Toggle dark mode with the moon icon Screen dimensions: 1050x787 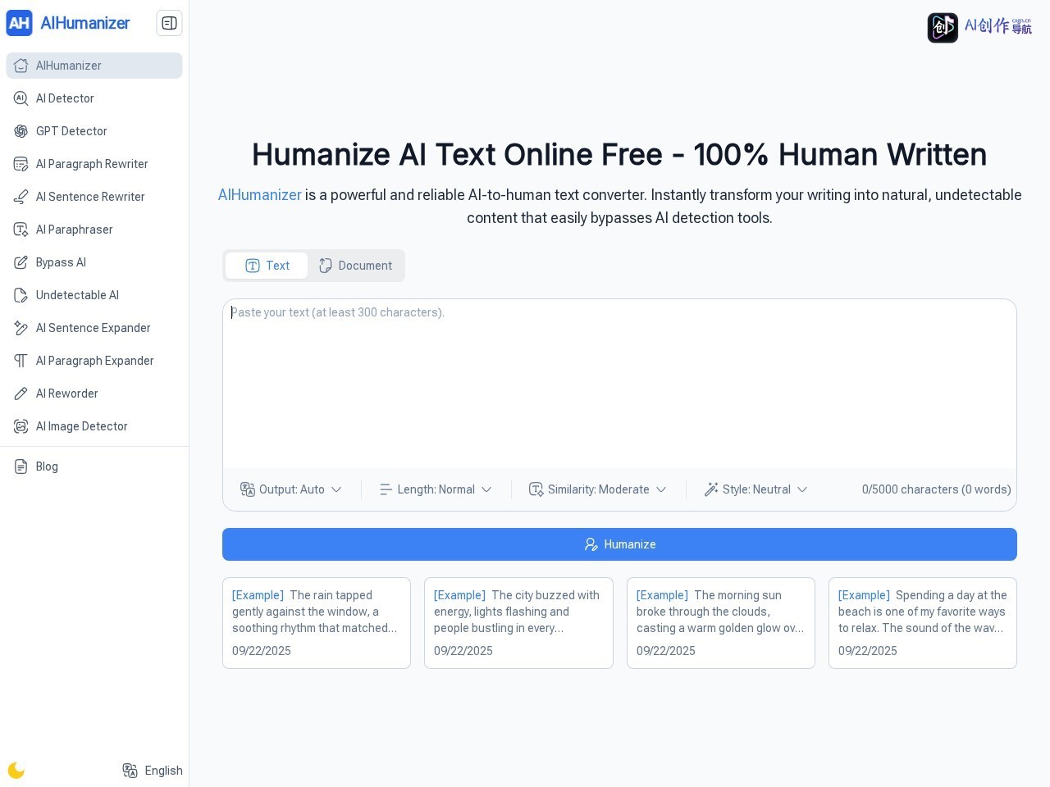(x=16, y=771)
